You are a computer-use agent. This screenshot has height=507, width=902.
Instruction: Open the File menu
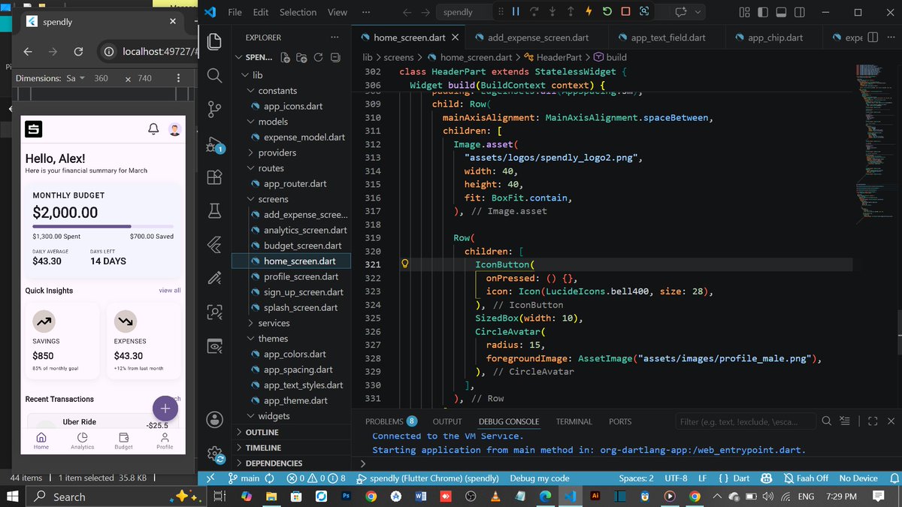point(235,12)
